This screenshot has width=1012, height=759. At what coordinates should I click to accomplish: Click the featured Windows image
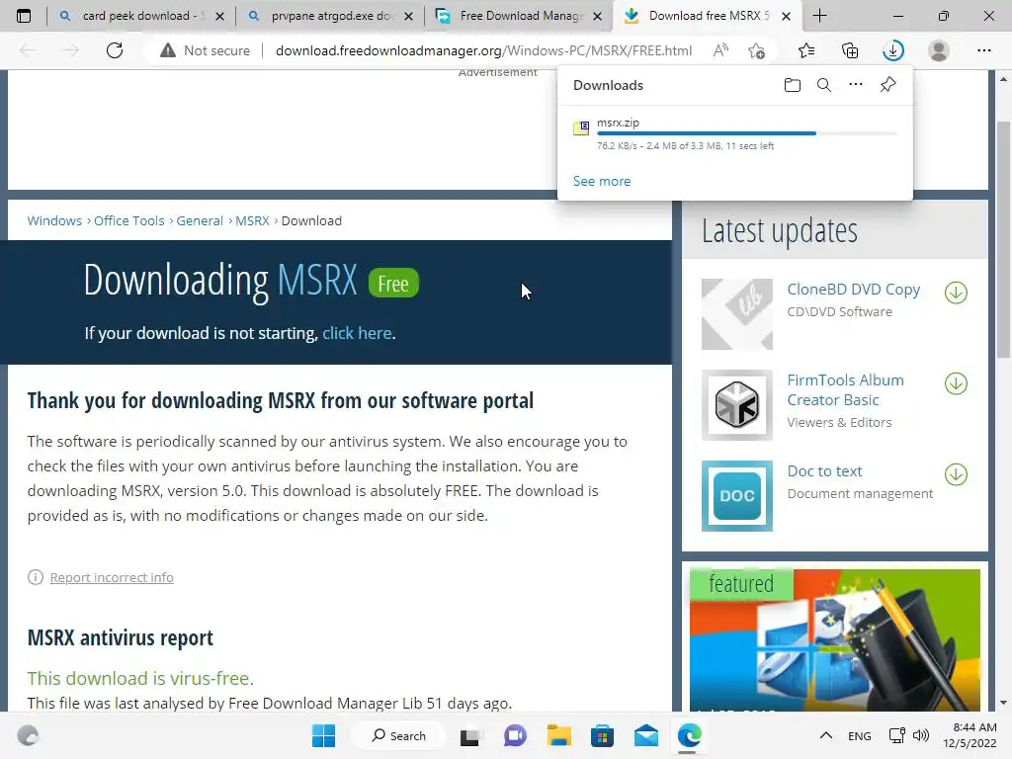pyautogui.click(x=834, y=639)
